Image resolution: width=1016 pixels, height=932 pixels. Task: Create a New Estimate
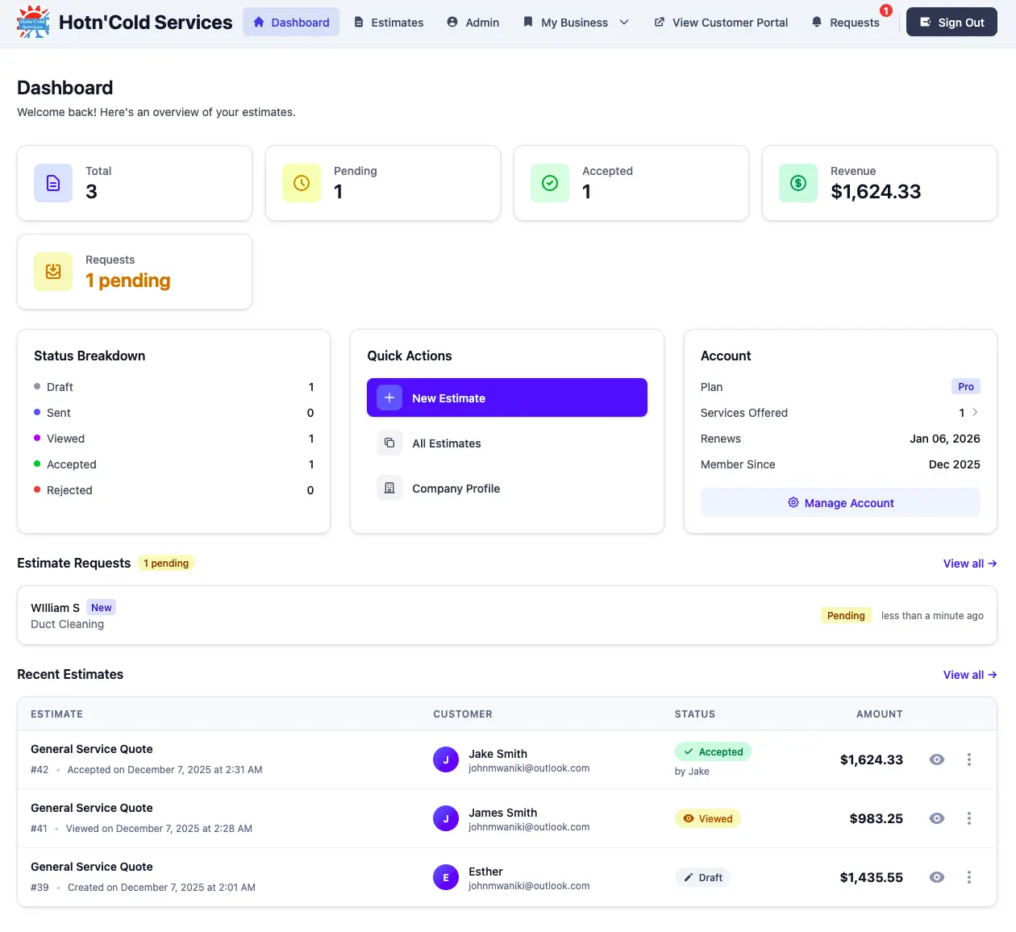pyautogui.click(x=506, y=397)
